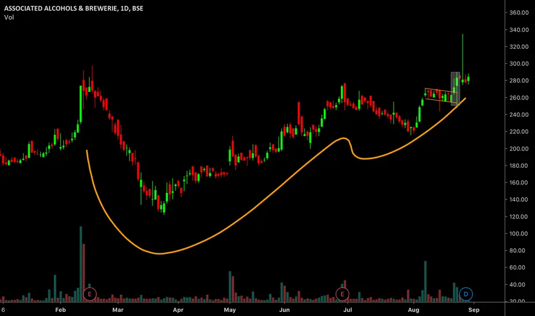The width and height of the screenshot is (535, 316).
Task: Click the Jun date axis label
Action: [284, 310]
